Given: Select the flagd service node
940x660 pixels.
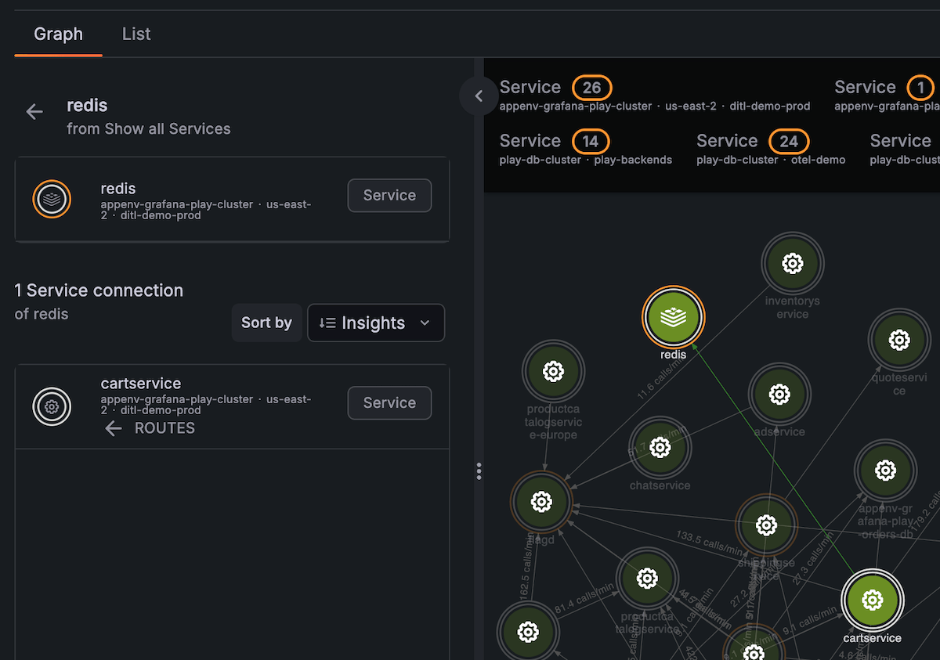Looking at the screenshot, I should click(542, 503).
